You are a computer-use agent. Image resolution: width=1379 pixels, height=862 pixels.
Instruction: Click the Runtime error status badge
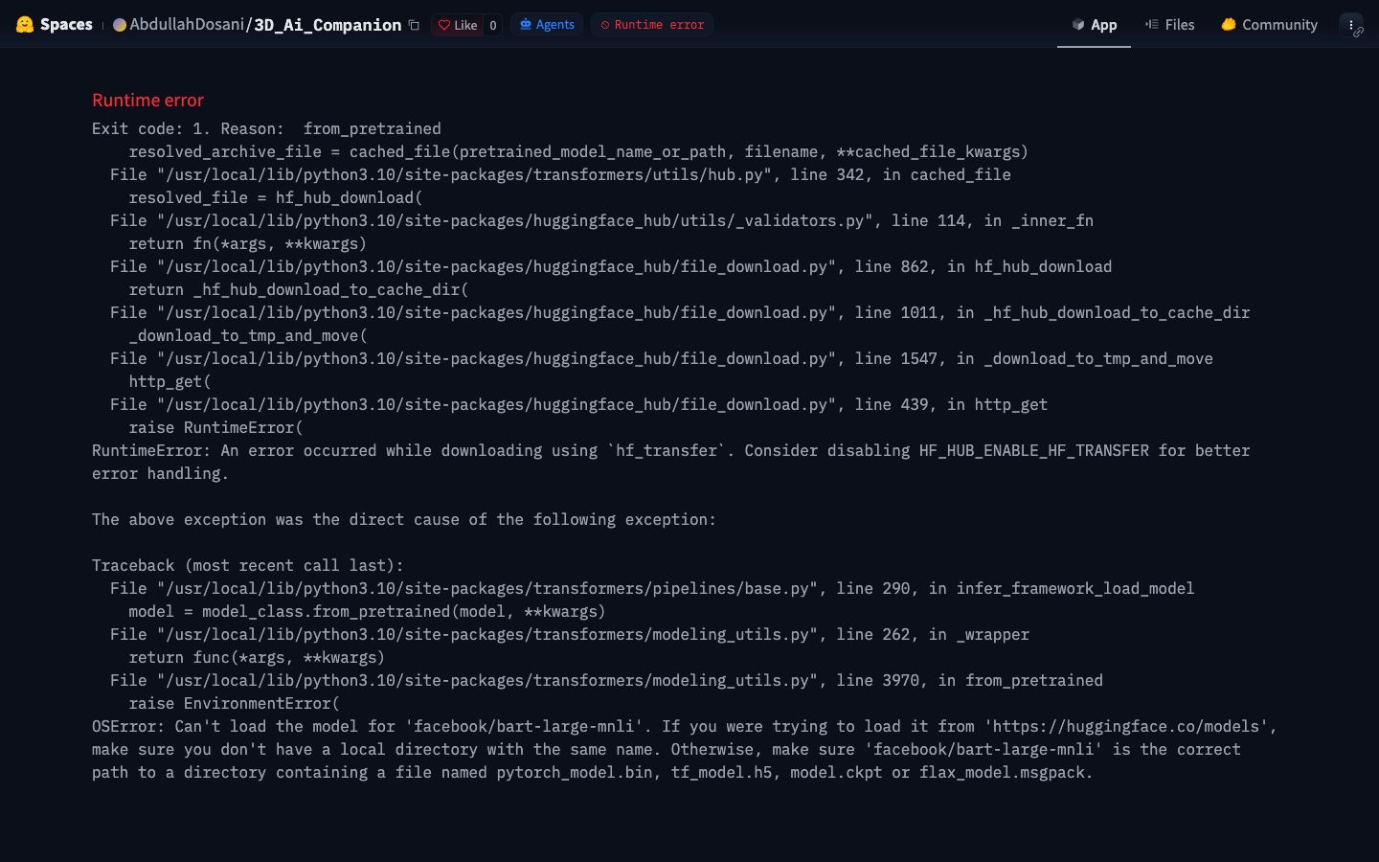(652, 25)
